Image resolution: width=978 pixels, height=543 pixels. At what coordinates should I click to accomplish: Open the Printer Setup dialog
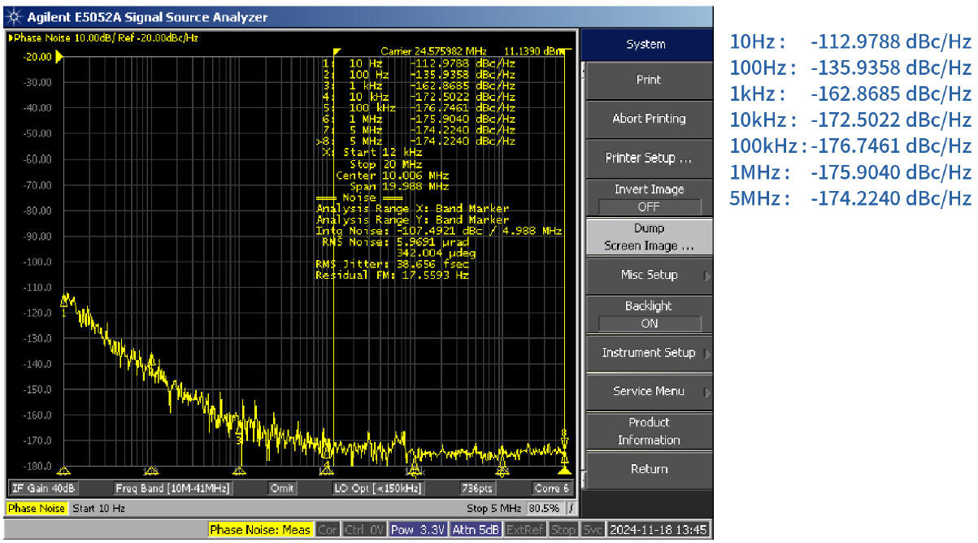pos(648,158)
